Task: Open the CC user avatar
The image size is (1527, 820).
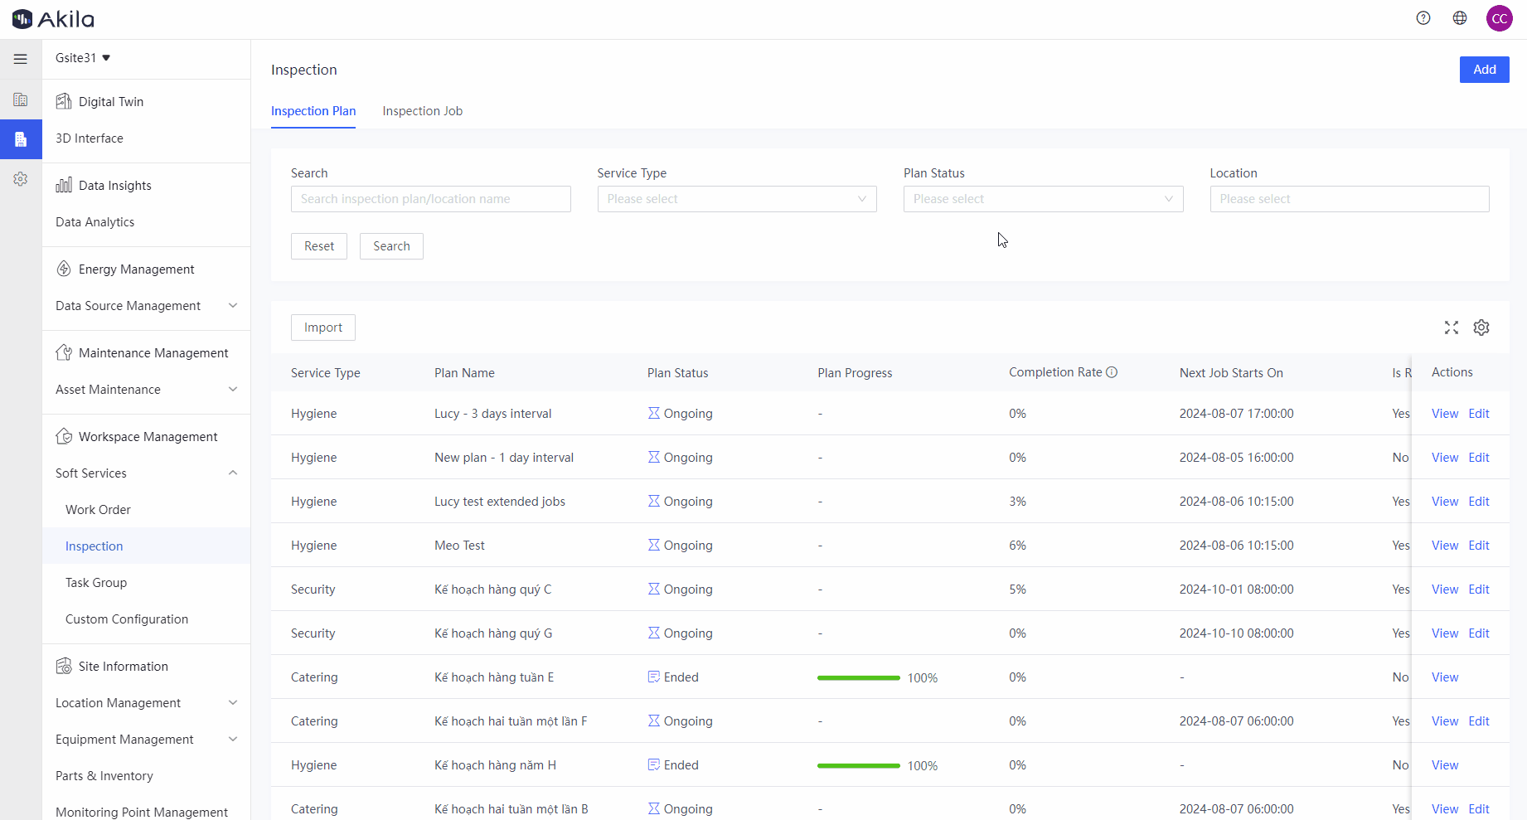Action: point(1499,18)
